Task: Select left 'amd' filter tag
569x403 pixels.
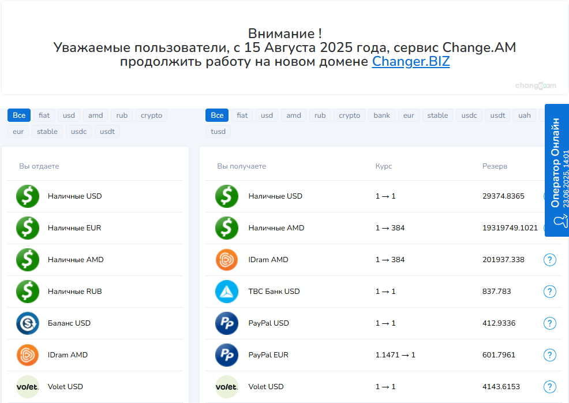Action: coord(95,115)
